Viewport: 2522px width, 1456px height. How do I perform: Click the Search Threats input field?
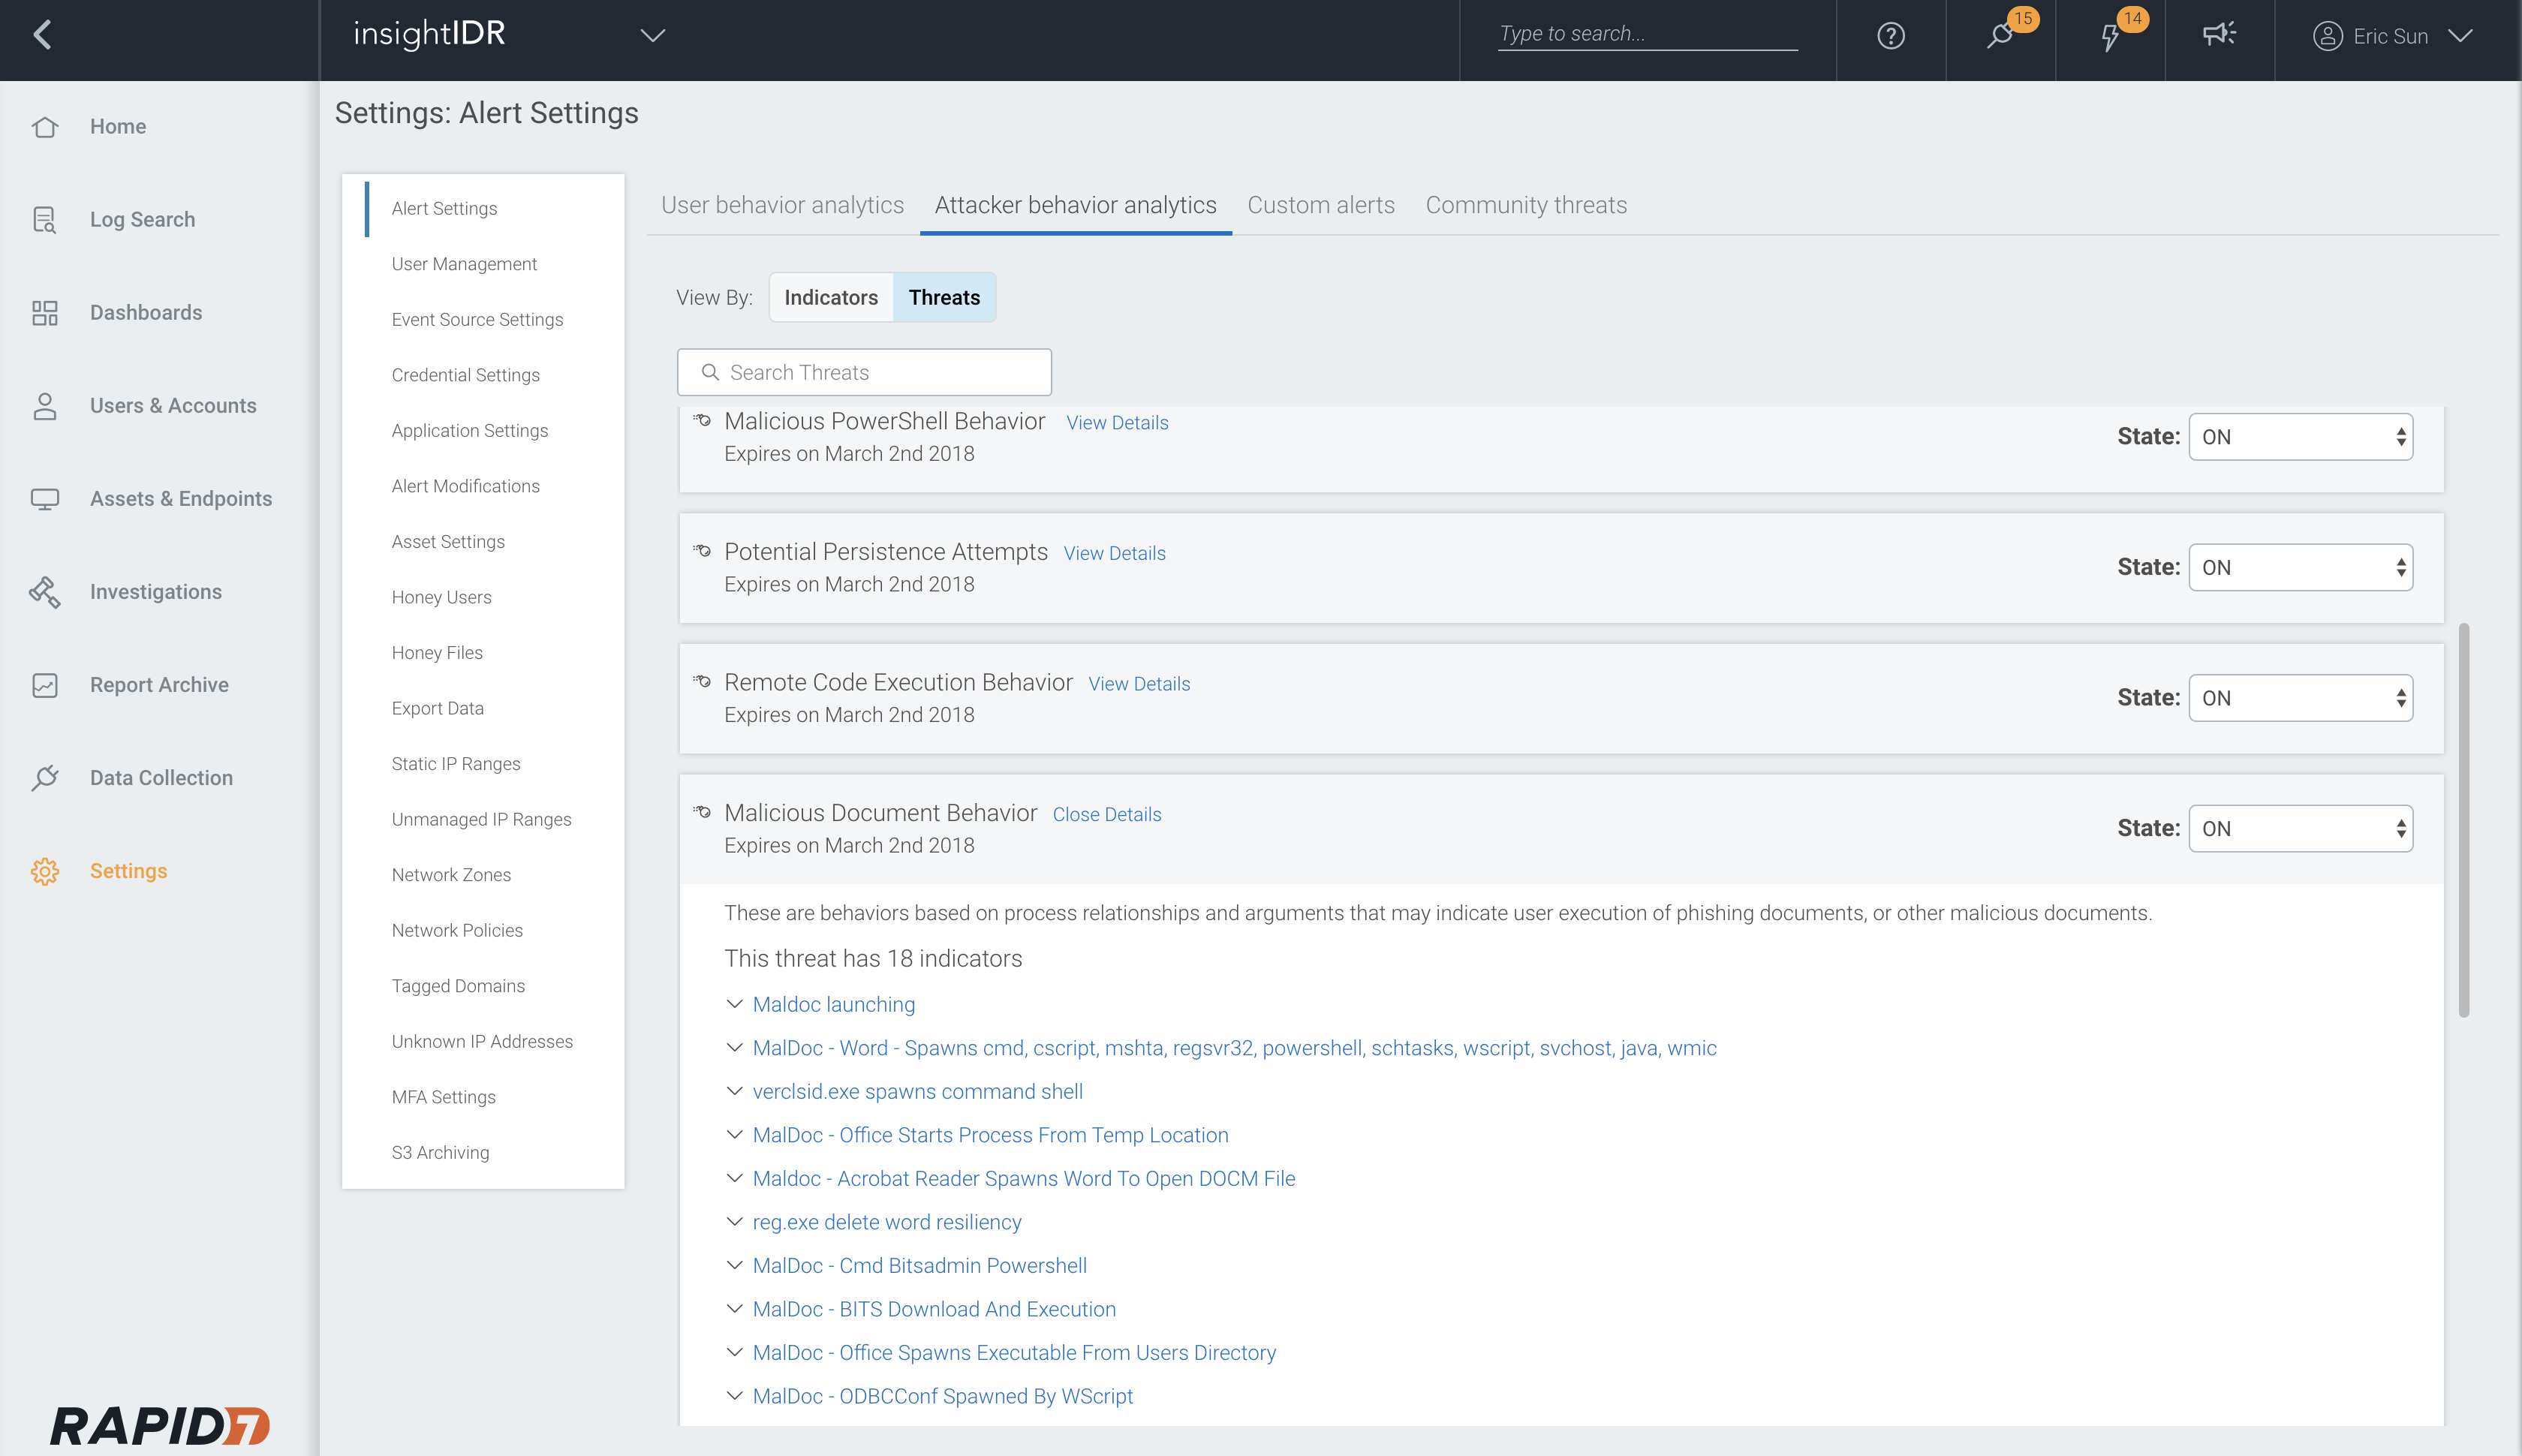click(x=865, y=373)
